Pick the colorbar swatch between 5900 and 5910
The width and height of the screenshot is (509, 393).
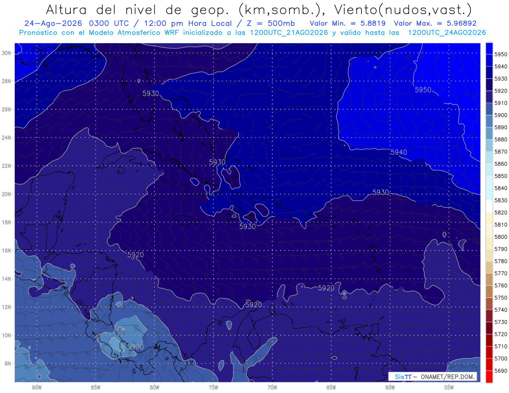tap(489, 109)
